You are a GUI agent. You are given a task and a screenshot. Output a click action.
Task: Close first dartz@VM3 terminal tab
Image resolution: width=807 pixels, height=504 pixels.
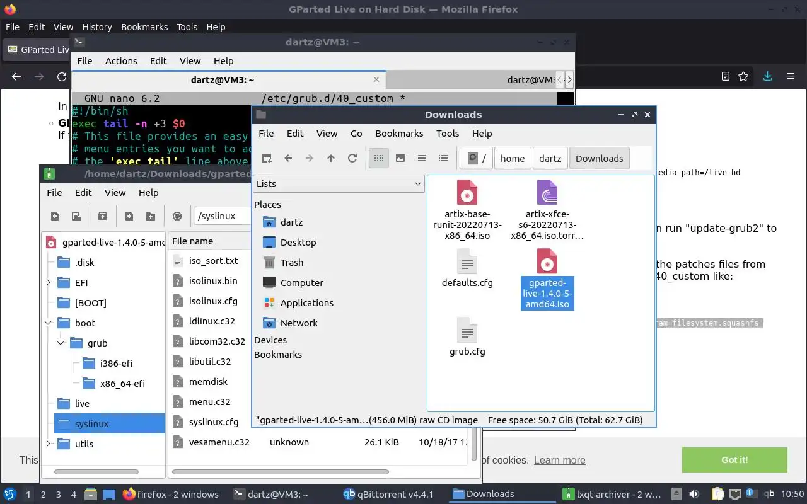point(376,80)
